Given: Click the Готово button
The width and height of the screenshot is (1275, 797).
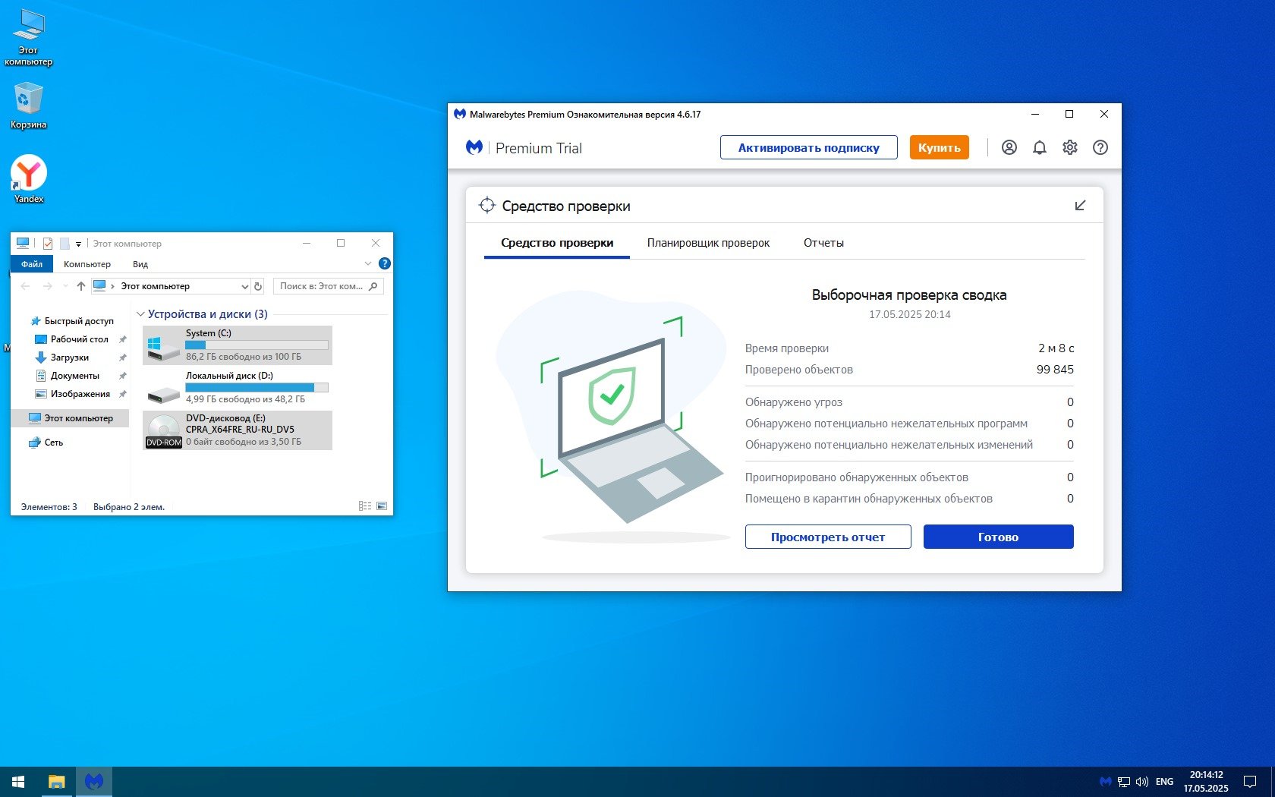Looking at the screenshot, I should [998, 537].
